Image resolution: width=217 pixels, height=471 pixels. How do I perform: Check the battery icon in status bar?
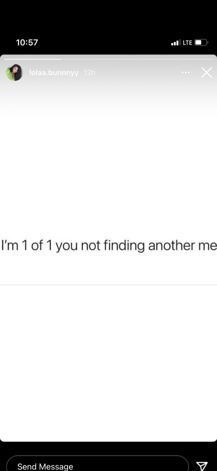click(x=201, y=42)
